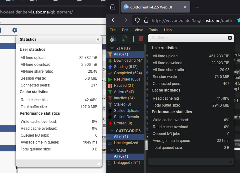Click the 42.46% read cache hits value
The width and height of the screenshot is (240, 173).
click(91, 100)
